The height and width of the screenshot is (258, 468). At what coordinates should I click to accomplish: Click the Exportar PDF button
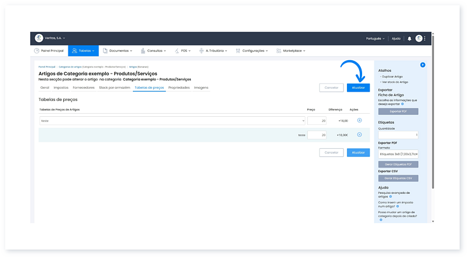[x=398, y=111]
